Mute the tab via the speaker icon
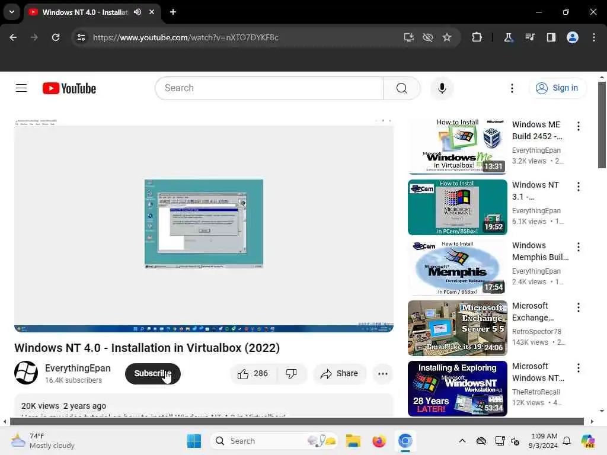 (138, 12)
